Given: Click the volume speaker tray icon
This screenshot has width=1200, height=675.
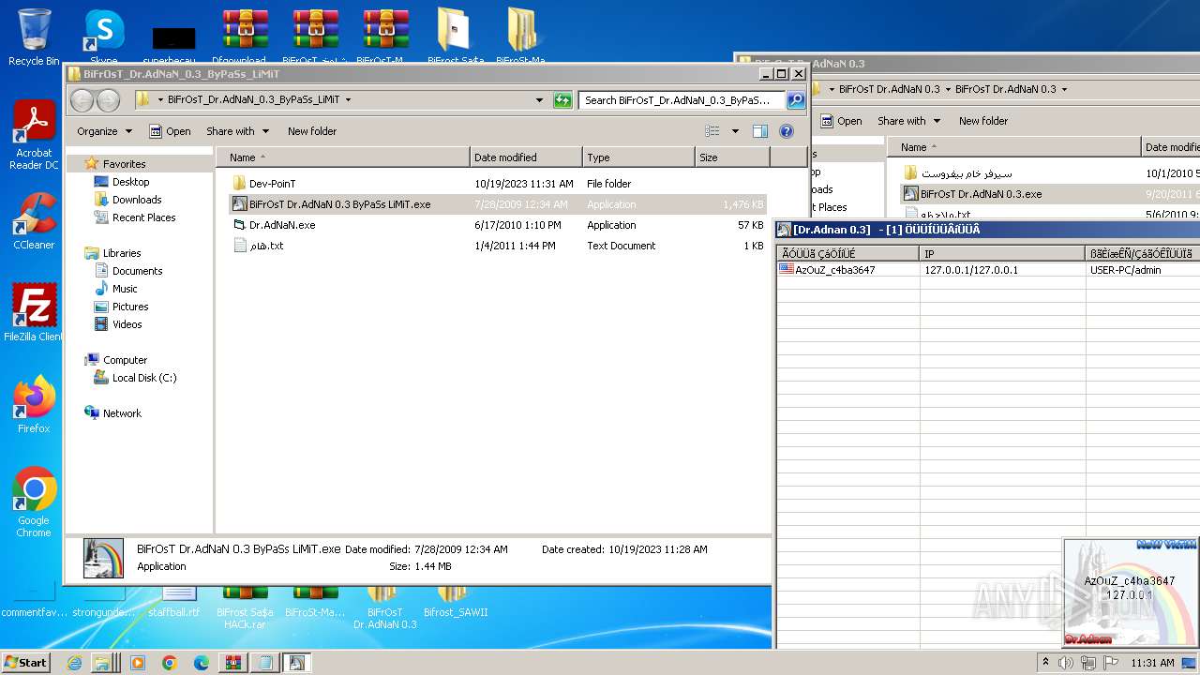Looking at the screenshot, I should coord(1066,663).
